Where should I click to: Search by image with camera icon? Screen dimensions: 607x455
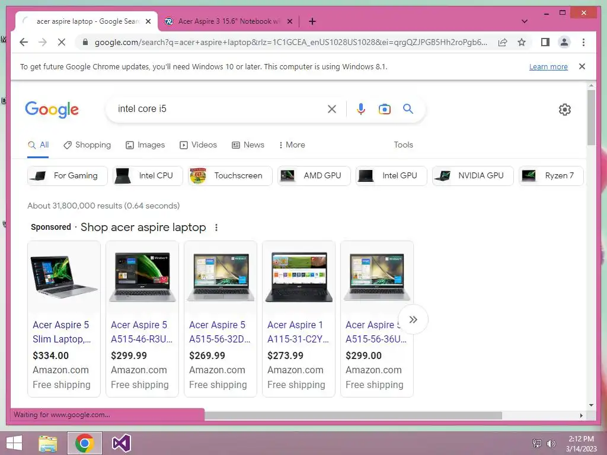coord(384,109)
